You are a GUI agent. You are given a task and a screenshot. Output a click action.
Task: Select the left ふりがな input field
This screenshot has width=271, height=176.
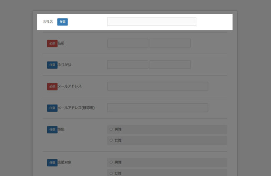128,65
